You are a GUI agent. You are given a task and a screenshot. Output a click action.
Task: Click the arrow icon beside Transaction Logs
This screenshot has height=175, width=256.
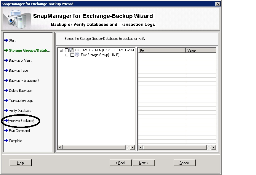(6, 101)
